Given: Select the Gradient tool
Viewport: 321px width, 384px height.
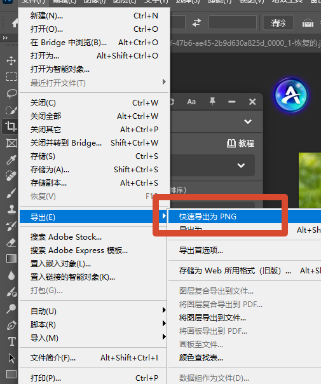Looking at the screenshot, I should [x=11, y=259].
